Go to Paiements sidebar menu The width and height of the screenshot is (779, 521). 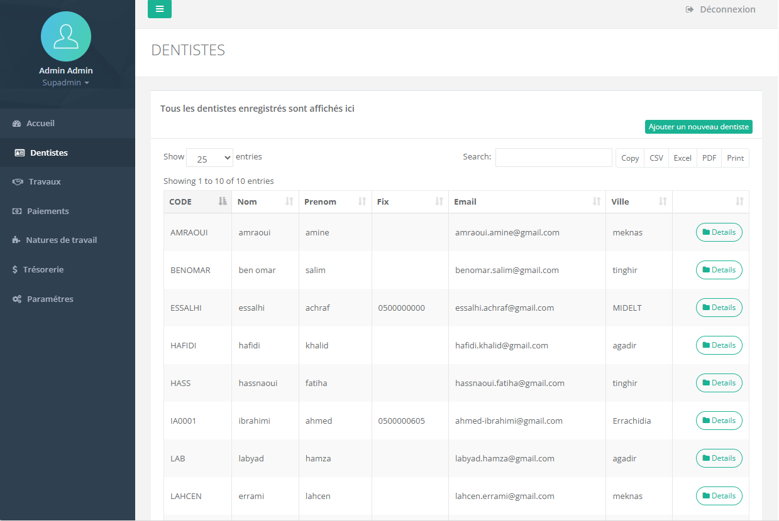click(x=48, y=212)
